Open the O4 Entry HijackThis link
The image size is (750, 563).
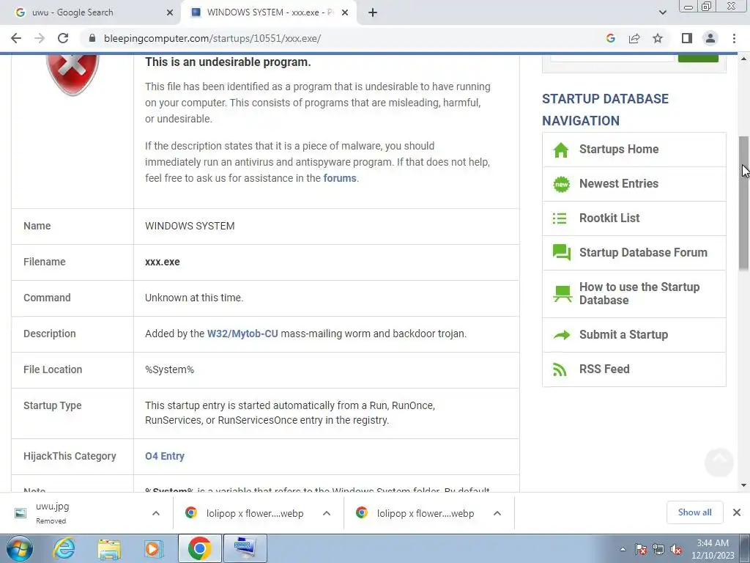tap(165, 456)
